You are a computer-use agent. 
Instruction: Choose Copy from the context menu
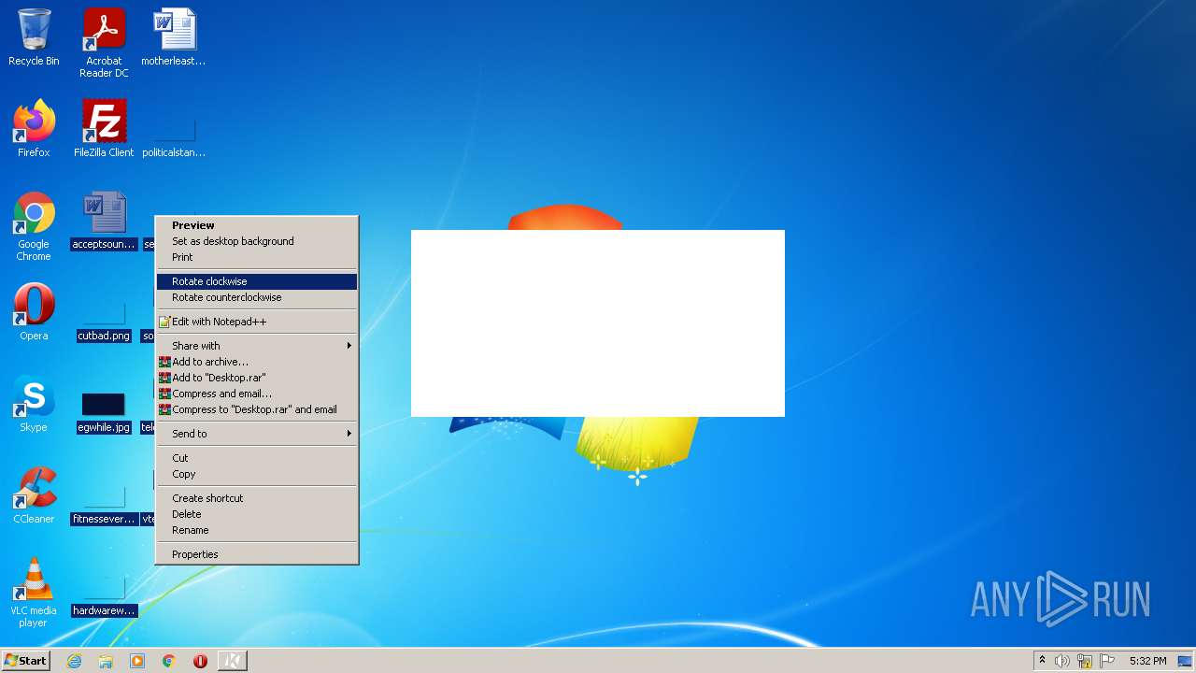[x=257, y=474]
